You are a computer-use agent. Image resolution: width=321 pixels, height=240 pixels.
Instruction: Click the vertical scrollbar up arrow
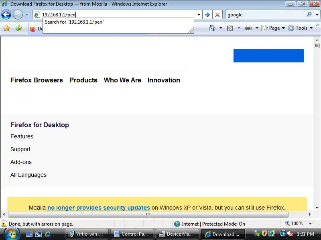tap(317, 40)
